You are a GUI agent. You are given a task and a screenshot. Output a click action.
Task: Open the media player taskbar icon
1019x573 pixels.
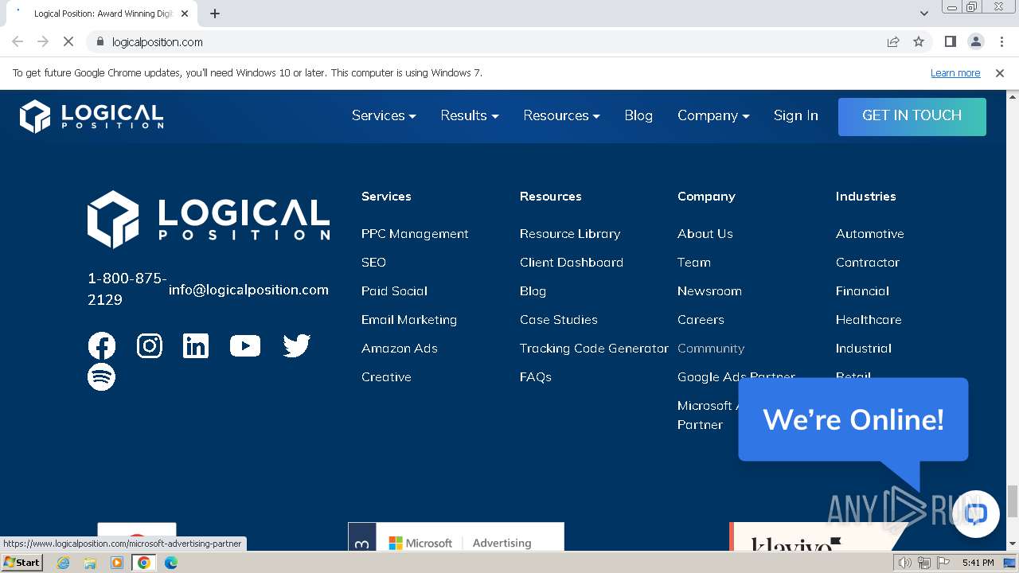point(117,563)
